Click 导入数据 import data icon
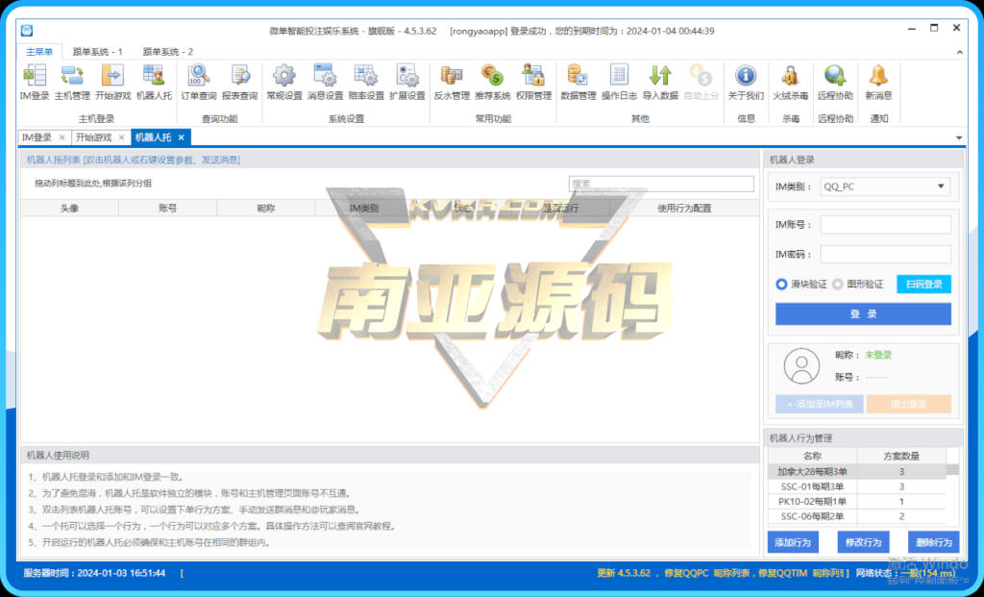The height and width of the screenshot is (597, 984). [660, 83]
